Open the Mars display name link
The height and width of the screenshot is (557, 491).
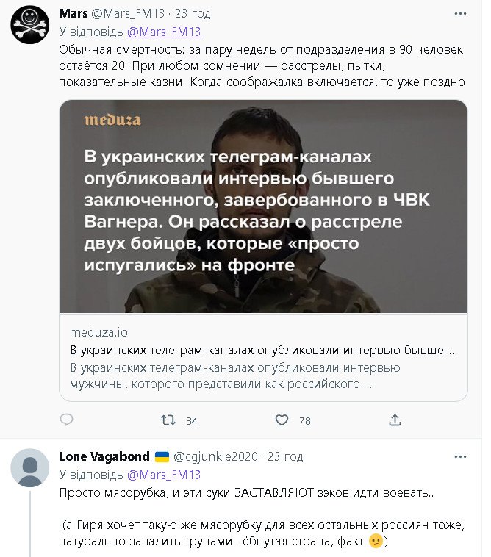coord(73,14)
